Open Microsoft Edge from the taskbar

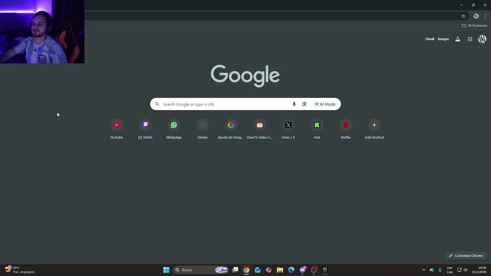291,270
